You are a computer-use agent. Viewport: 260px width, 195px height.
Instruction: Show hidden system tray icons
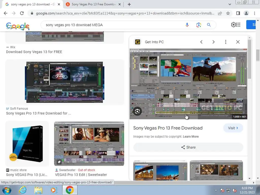216,190
